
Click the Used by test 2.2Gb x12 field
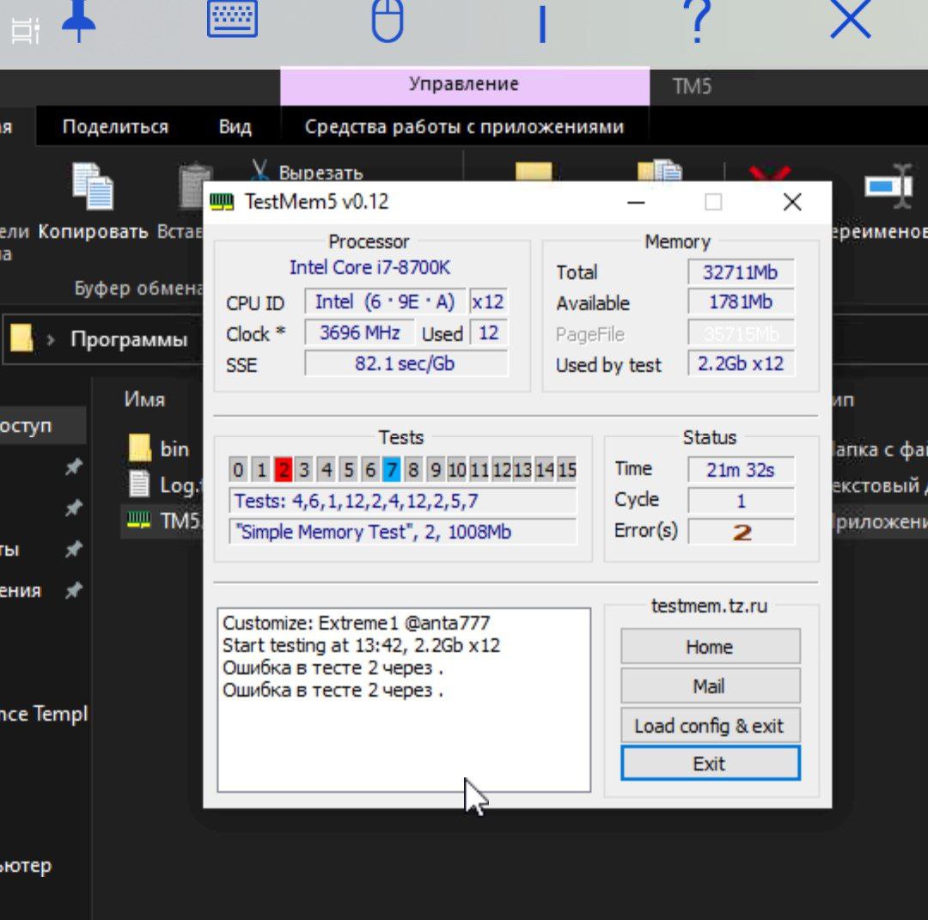tap(741, 363)
